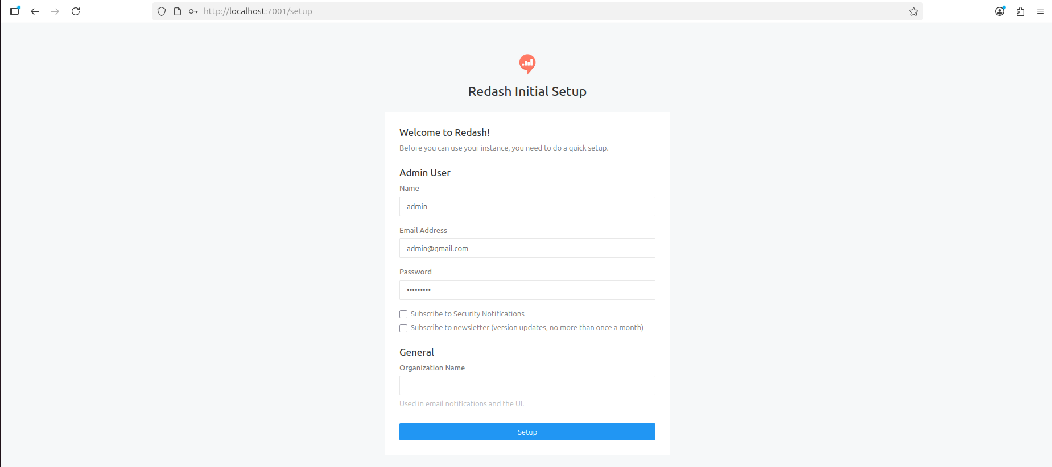Enable Subscribe to Security Notifications

(x=403, y=314)
